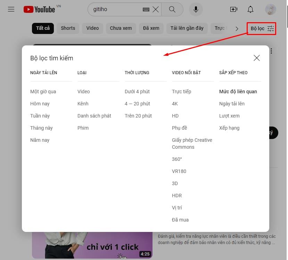The image size is (288, 260).
Task: Select the Chưa xem chip
Action: pyautogui.click(x=121, y=28)
